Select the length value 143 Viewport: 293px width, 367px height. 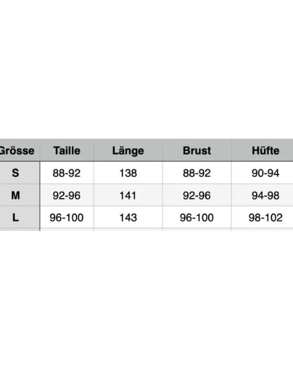point(128,218)
